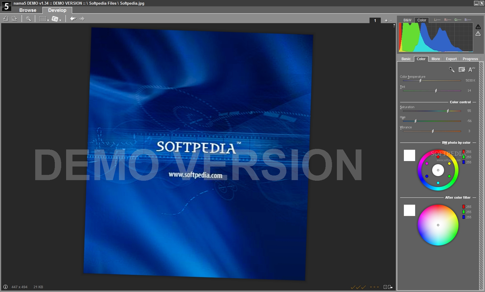Adjust the Tint slider

tap(432, 91)
